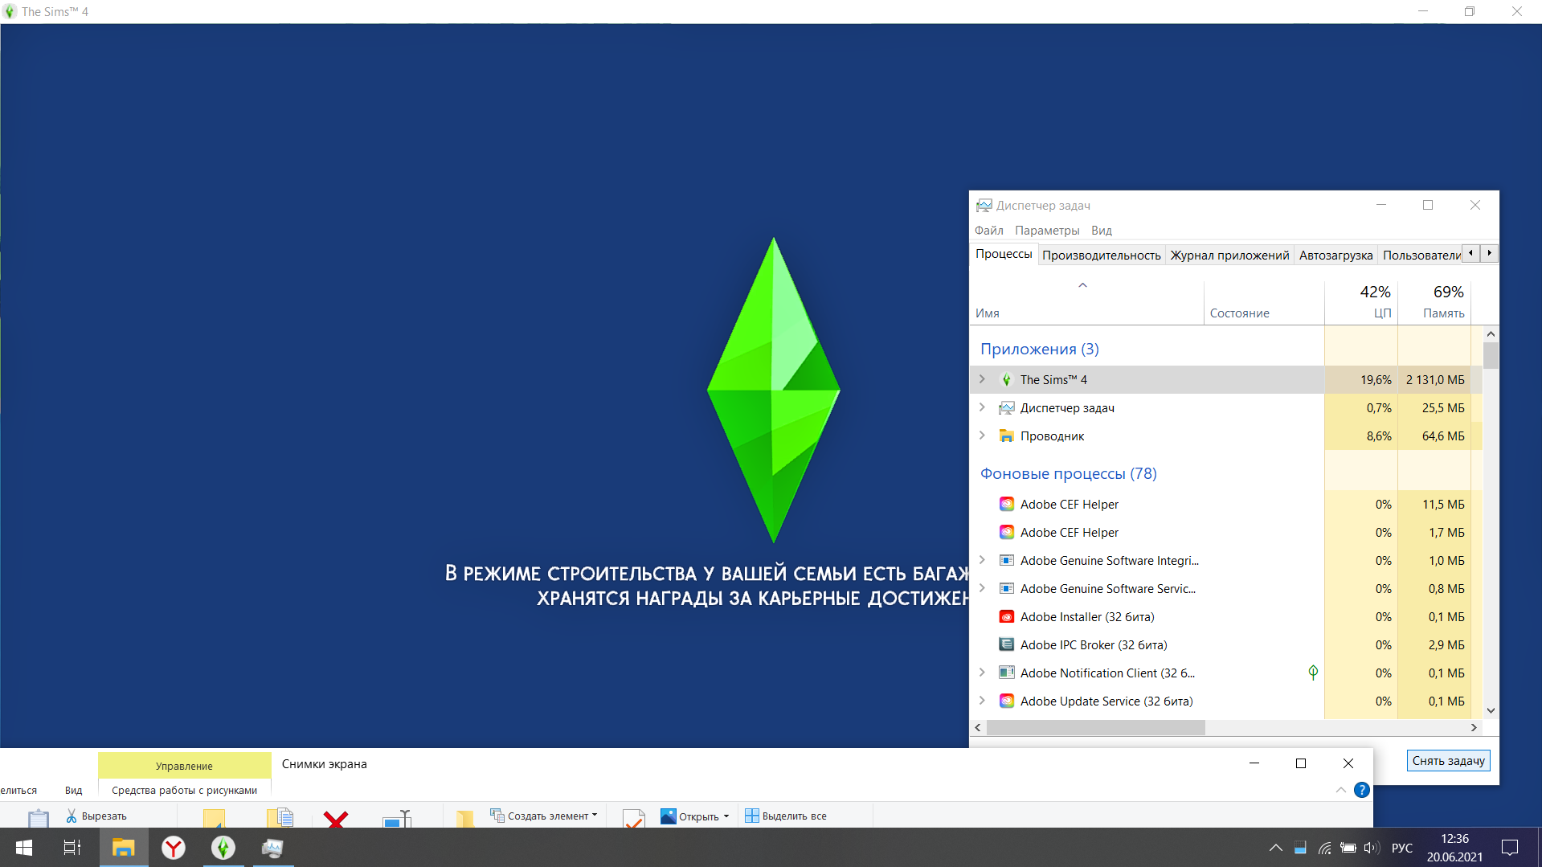Open the network Wi-Fi tray icon
This screenshot has width=1542, height=867.
click(x=1324, y=848)
